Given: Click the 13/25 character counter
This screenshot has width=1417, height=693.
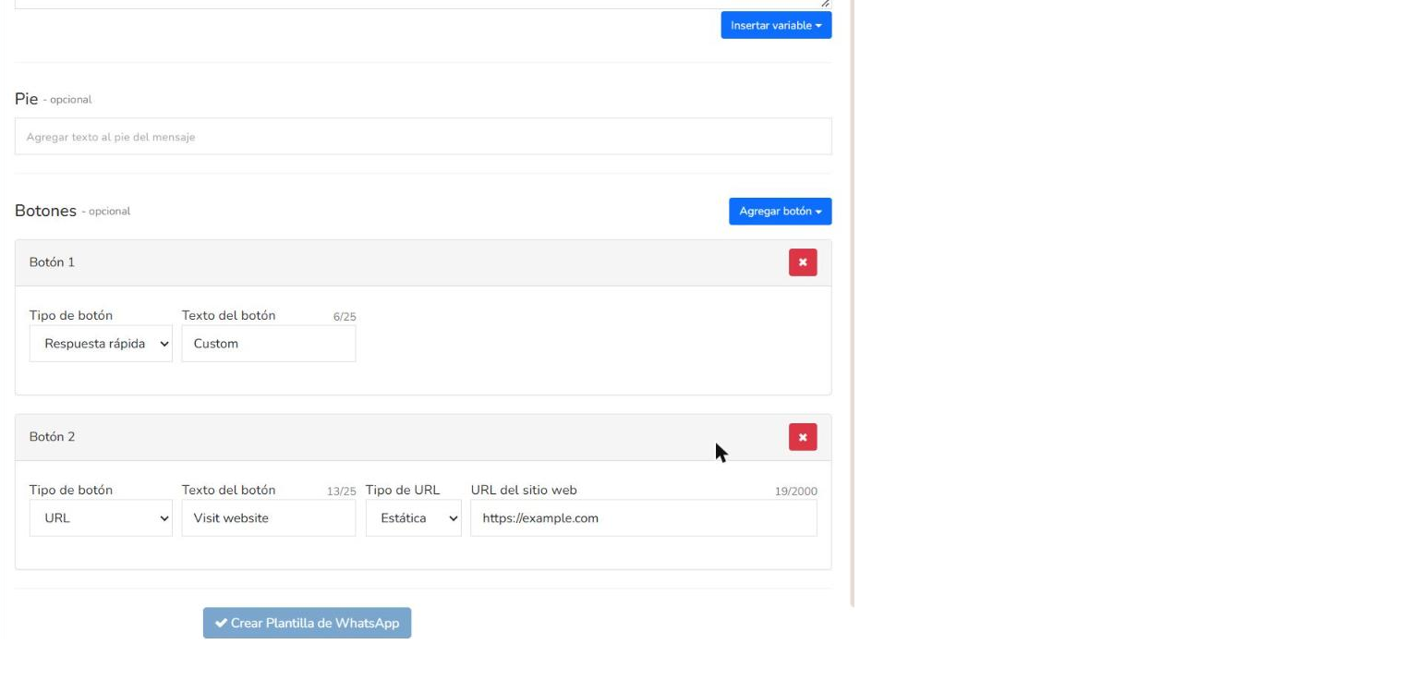Looking at the screenshot, I should click(341, 492).
